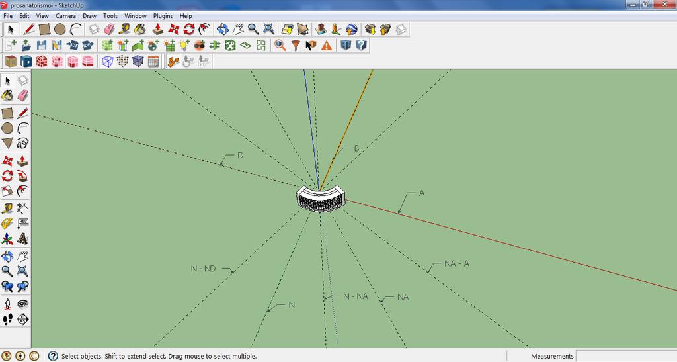This screenshot has height=362, width=677.
Task: Open the Camera menu
Action: 65,15
